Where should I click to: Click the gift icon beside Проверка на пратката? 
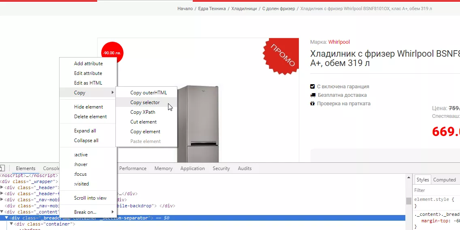[312, 103]
